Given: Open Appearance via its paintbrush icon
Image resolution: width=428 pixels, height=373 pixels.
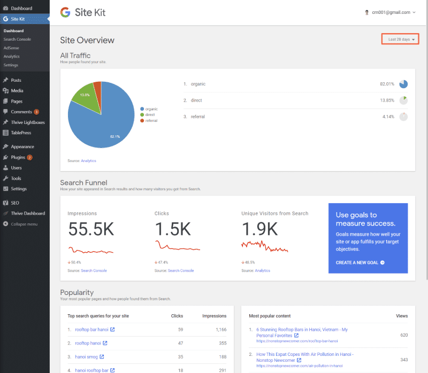Looking at the screenshot, I should coord(5,146).
